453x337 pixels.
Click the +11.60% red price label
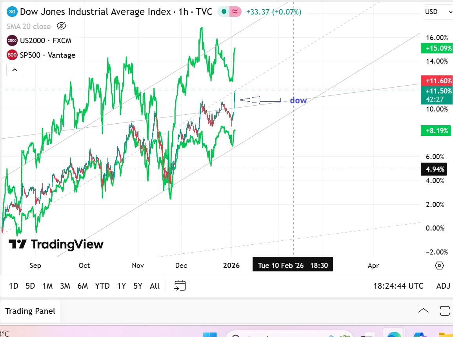[437, 81]
